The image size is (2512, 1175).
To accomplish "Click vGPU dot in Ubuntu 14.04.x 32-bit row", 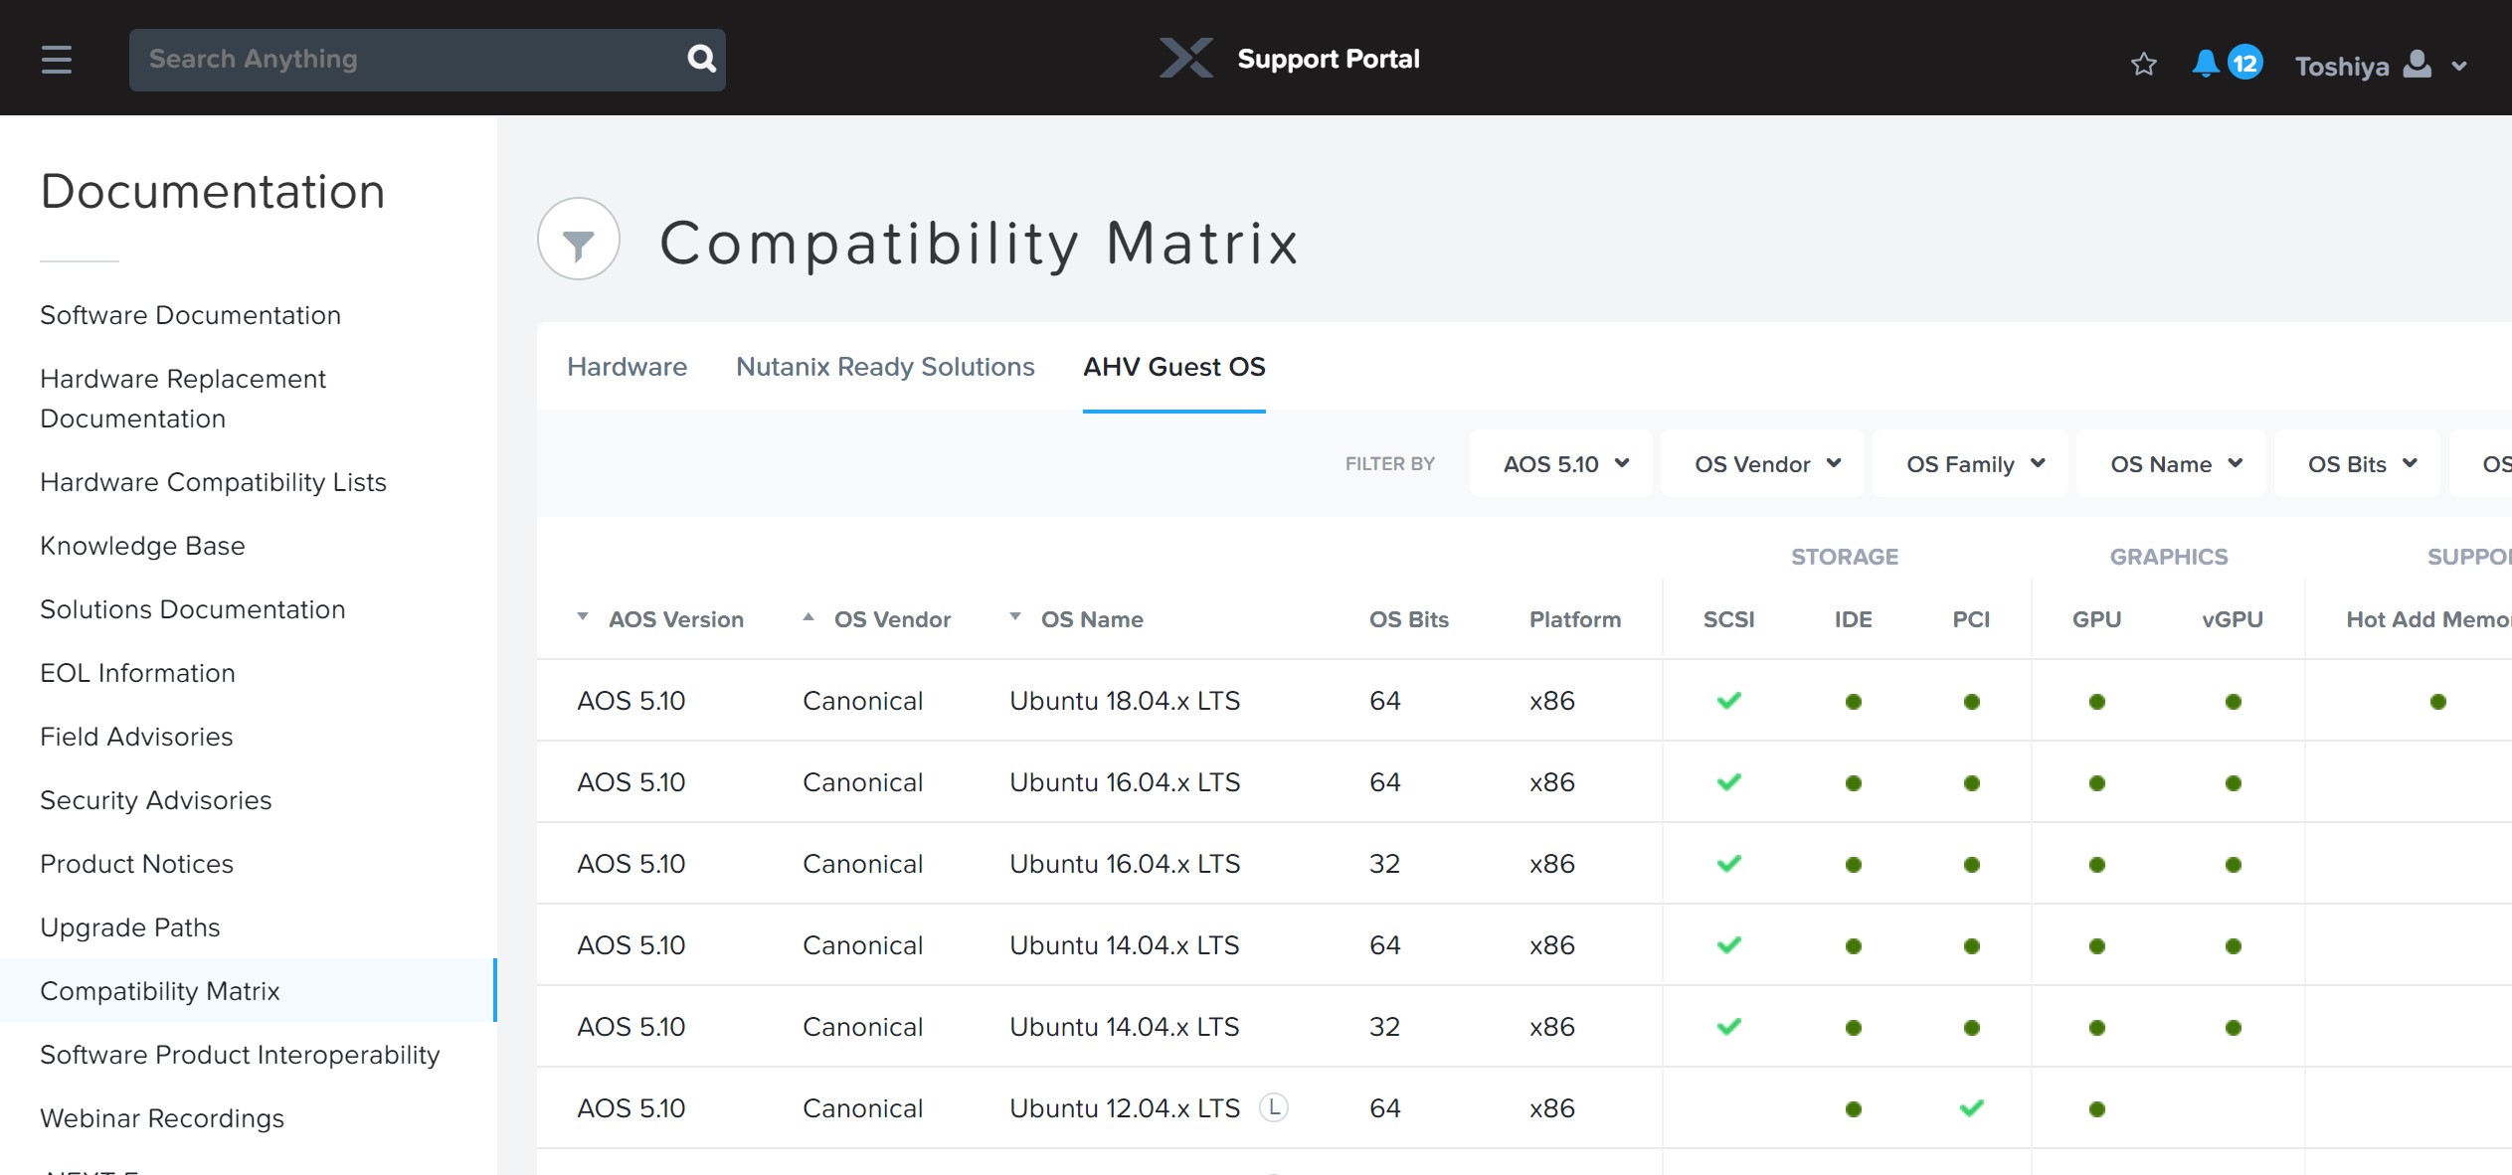I will (x=2234, y=1028).
